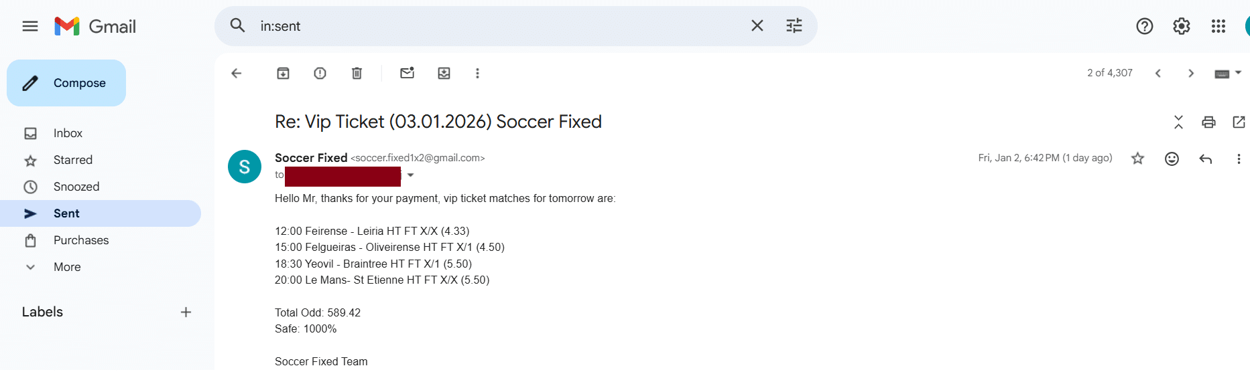
Task: Mark the email as unread
Action: pyautogui.click(x=407, y=74)
